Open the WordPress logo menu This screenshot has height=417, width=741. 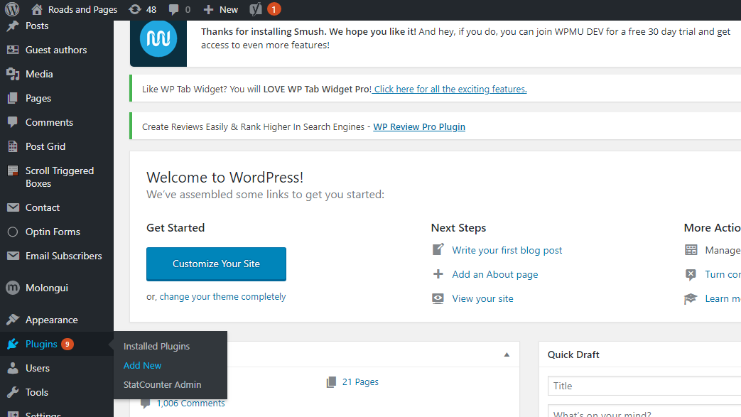pyautogui.click(x=12, y=9)
